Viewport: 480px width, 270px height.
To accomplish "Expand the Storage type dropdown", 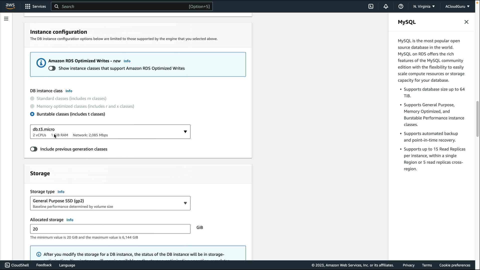I will pyautogui.click(x=110, y=203).
